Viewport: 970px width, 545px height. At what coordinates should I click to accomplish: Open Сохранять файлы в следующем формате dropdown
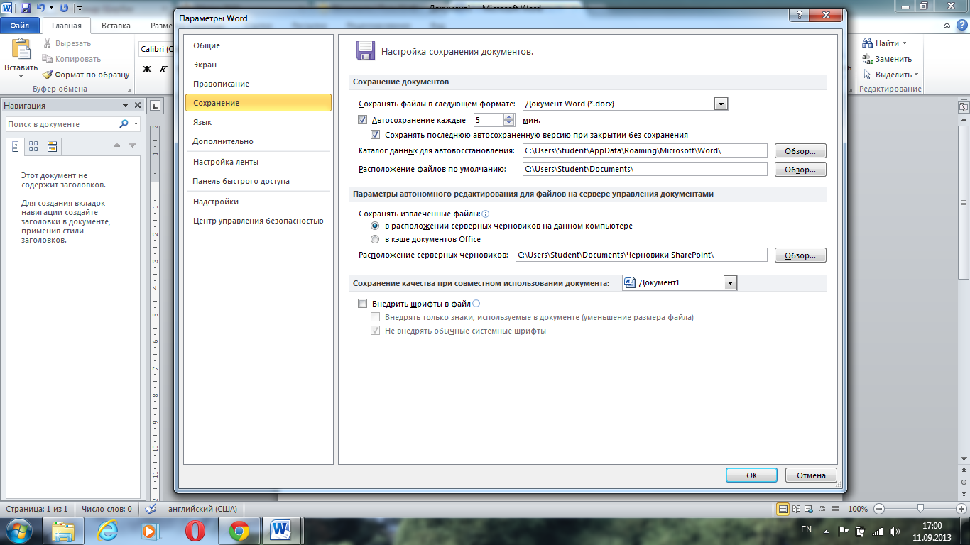[x=721, y=104]
